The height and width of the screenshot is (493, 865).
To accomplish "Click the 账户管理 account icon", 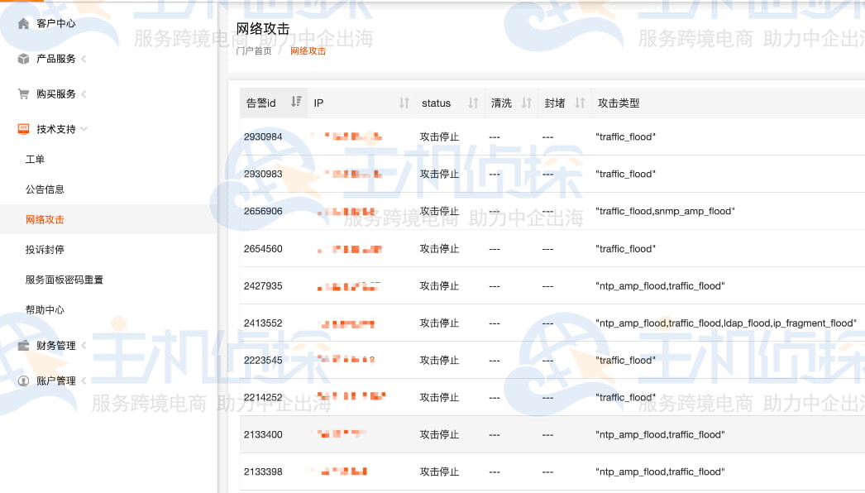I will 22,381.
